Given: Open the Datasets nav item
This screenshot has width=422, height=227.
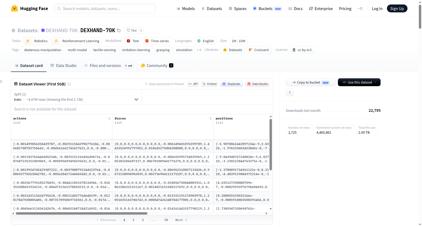Looking at the screenshot, I should tap(212, 8).
